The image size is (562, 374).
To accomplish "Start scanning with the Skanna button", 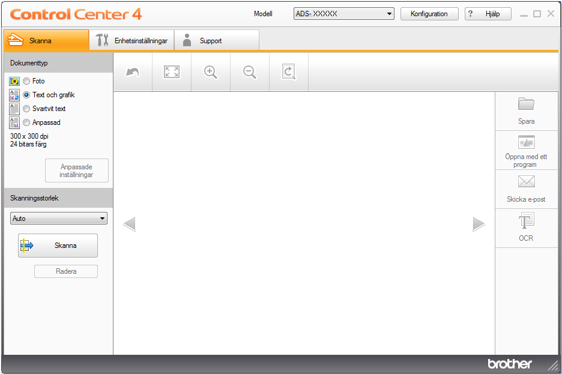I will pos(58,246).
